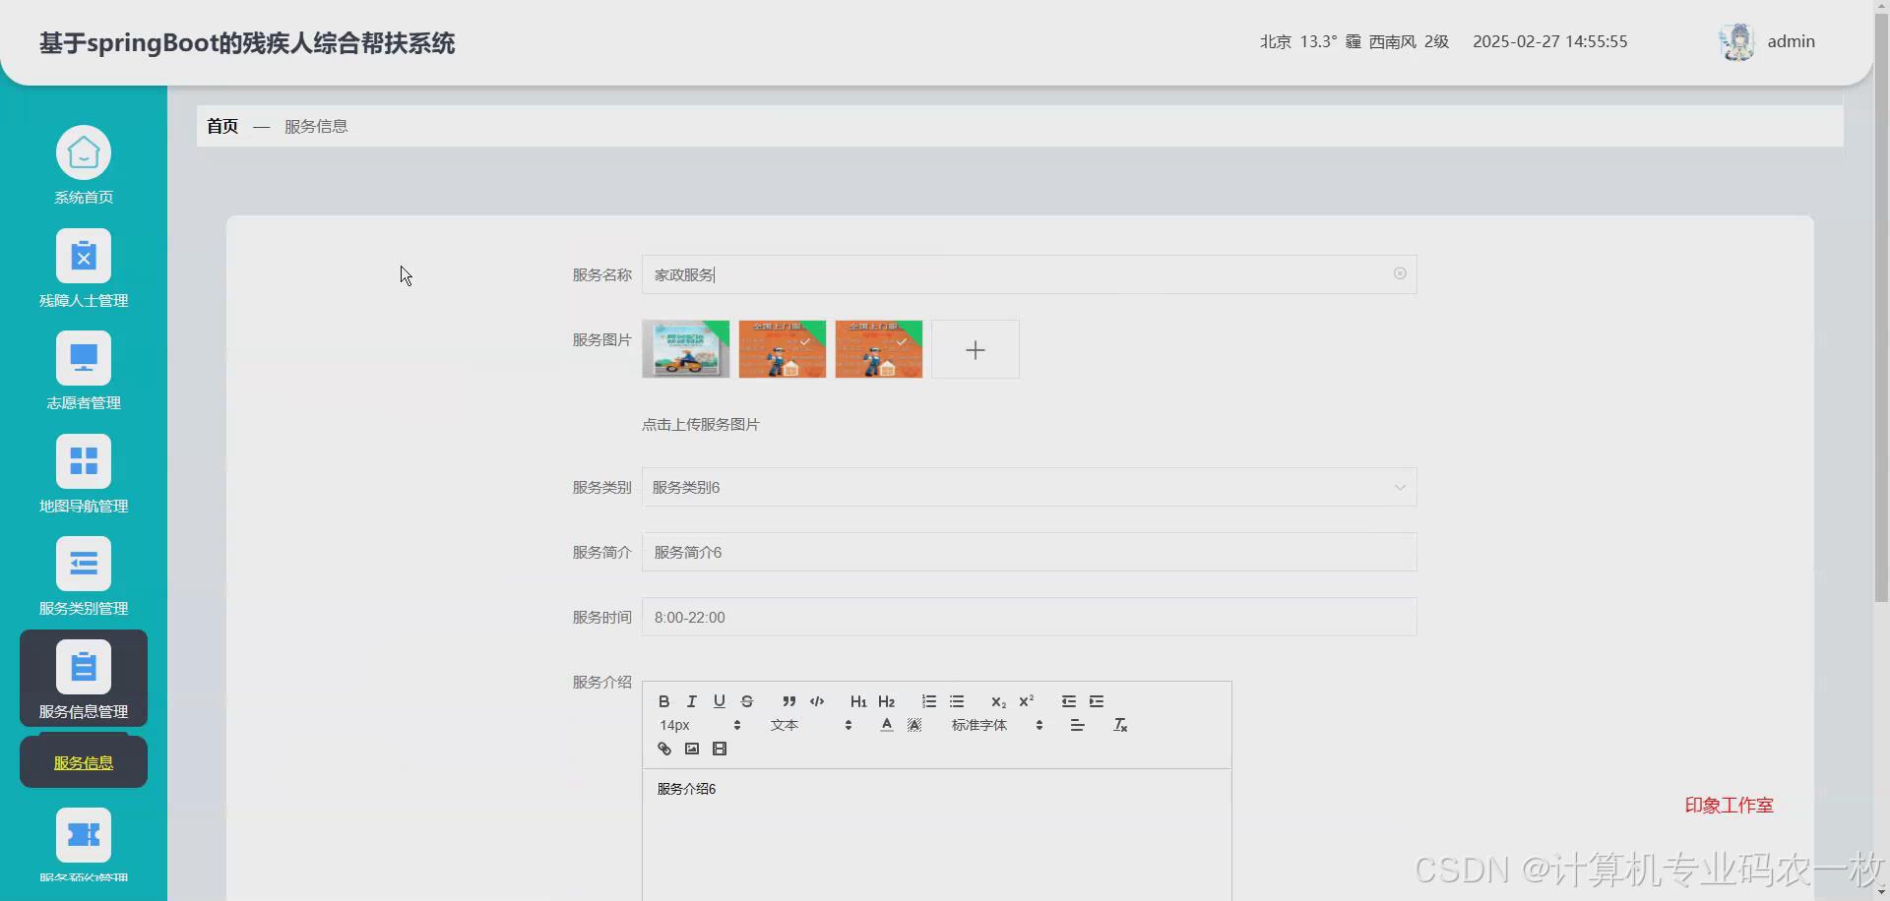Click the plus button to upload service image
Image resolution: width=1890 pixels, height=901 pixels.
coord(975,349)
